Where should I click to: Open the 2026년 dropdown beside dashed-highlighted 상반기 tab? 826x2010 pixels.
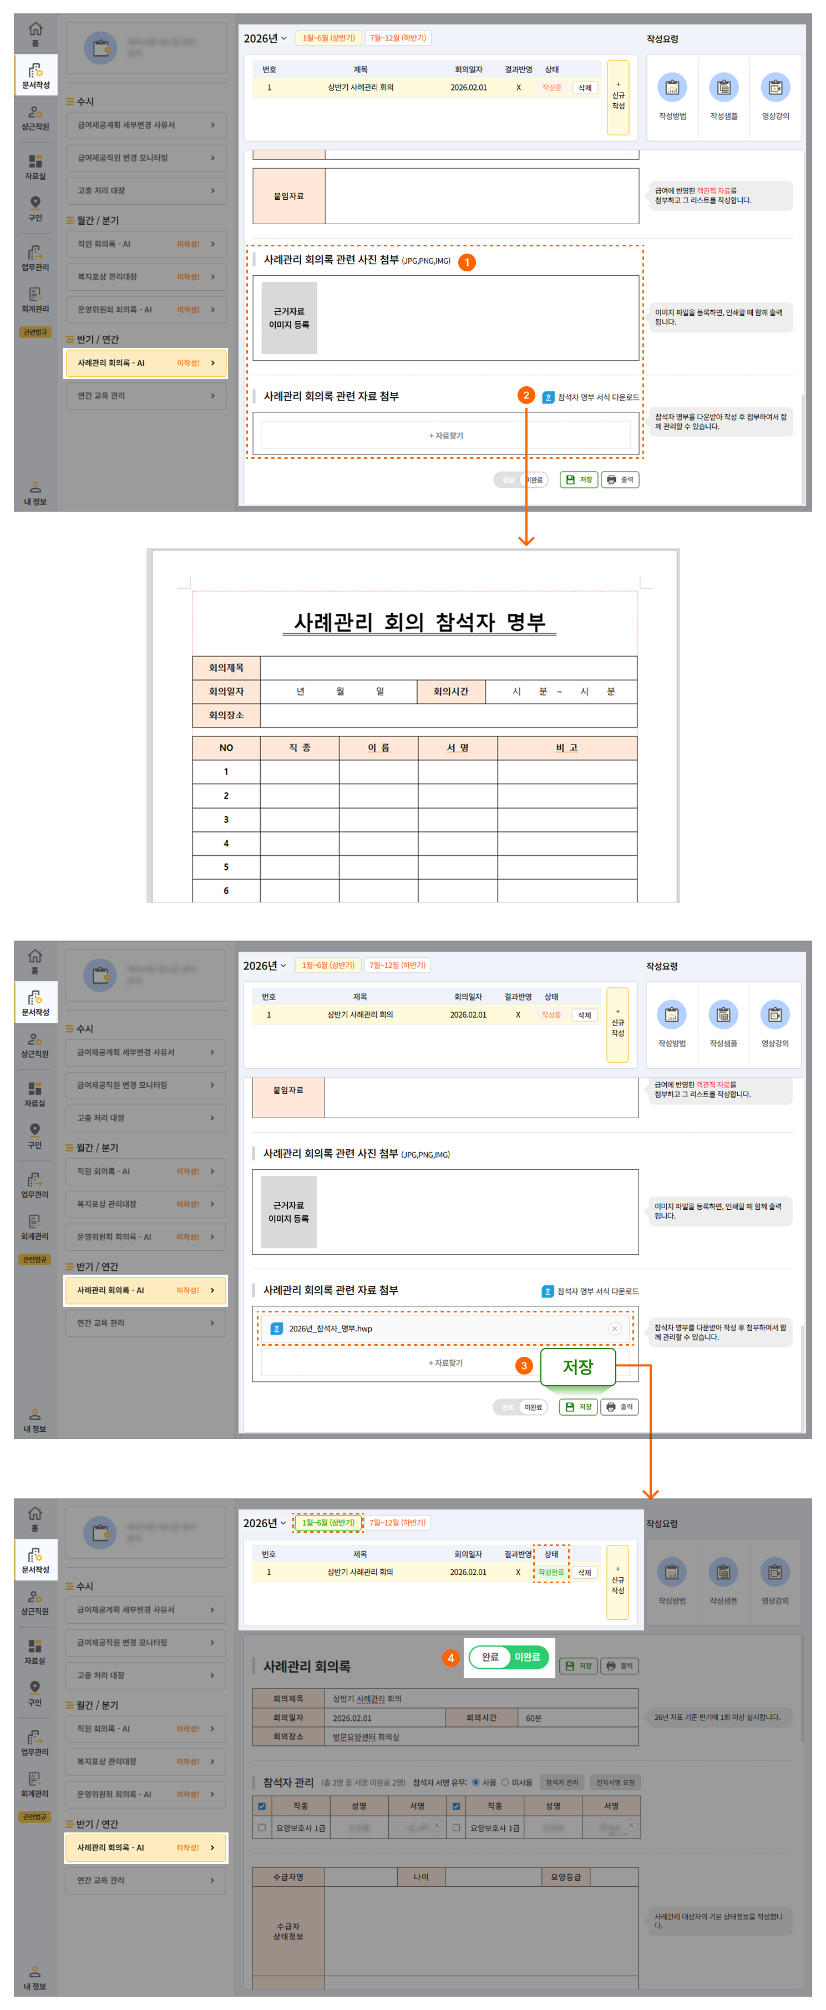tap(265, 1522)
